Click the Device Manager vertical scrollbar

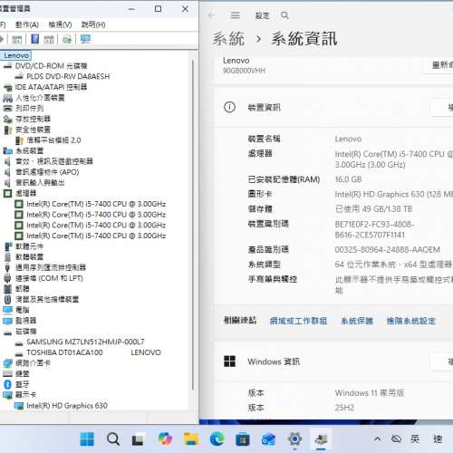193,225
